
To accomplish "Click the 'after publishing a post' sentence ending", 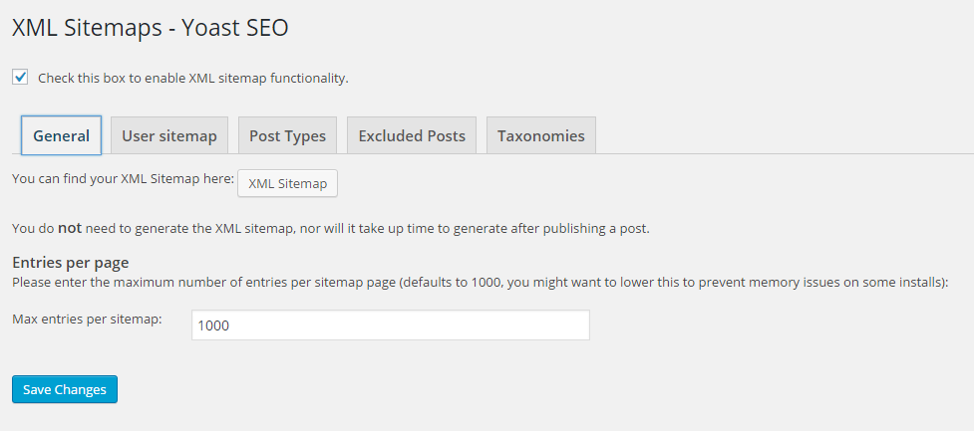I will [x=579, y=228].
